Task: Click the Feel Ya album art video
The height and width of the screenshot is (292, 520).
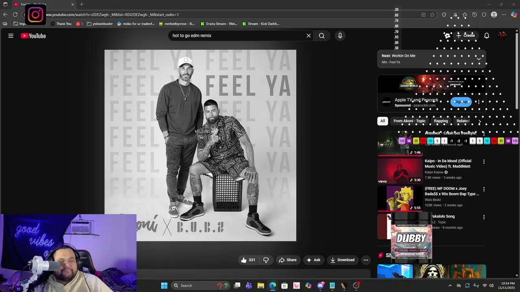Action: [200, 145]
